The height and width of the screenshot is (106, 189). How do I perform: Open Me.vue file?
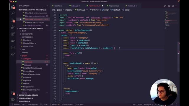click(26, 84)
